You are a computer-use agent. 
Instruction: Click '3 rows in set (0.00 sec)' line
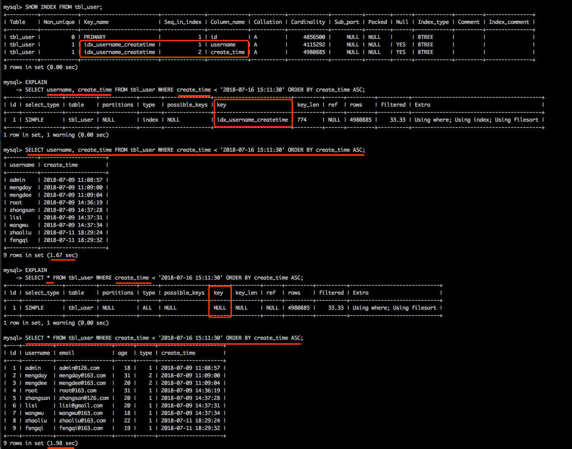click(x=41, y=67)
